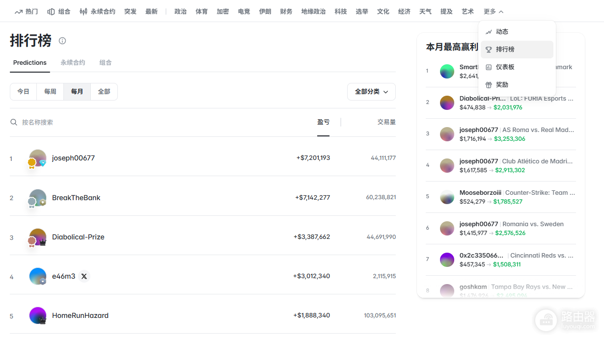
Task: Go to 政治 politics category
Action: click(x=181, y=11)
